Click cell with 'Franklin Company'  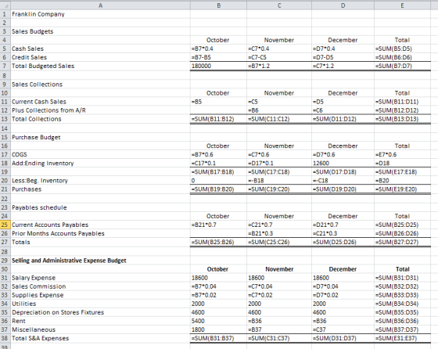point(101,14)
